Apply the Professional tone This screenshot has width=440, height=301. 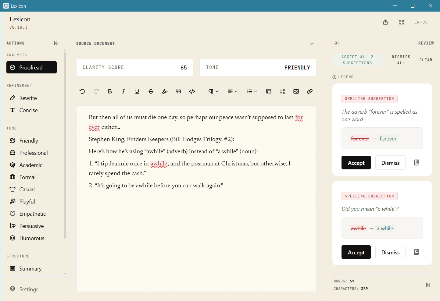(x=31, y=153)
